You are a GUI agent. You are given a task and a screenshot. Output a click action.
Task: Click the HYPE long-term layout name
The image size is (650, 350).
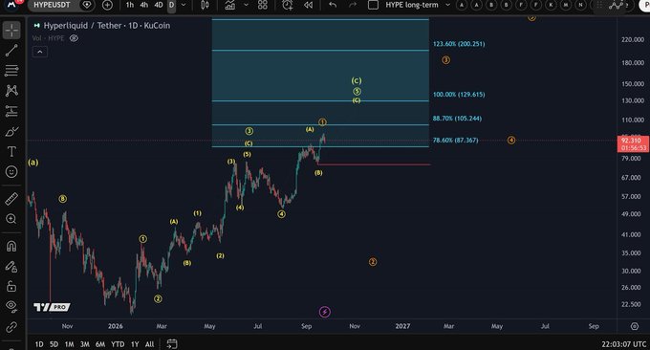tap(412, 5)
